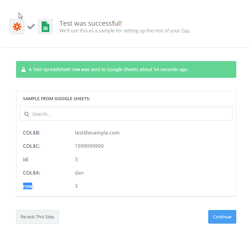The height and width of the screenshot is (235, 250).
Task: Click the dan value
Action: point(79,173)
